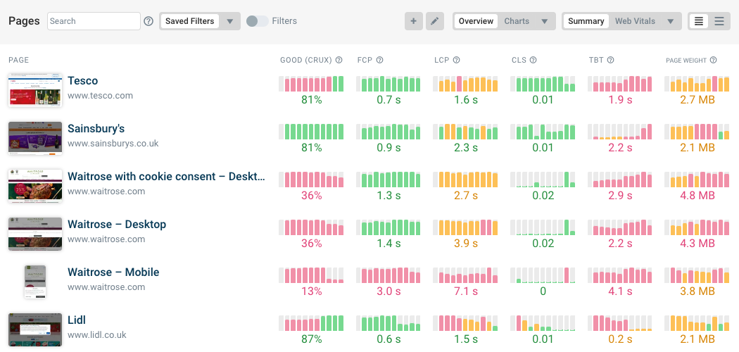The width and height of the screenshot is (739, 352).
Task: Click the search help question-mark icon
Action: [149, 21]
